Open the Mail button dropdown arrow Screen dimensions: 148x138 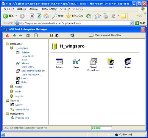(x=101, y=16)
